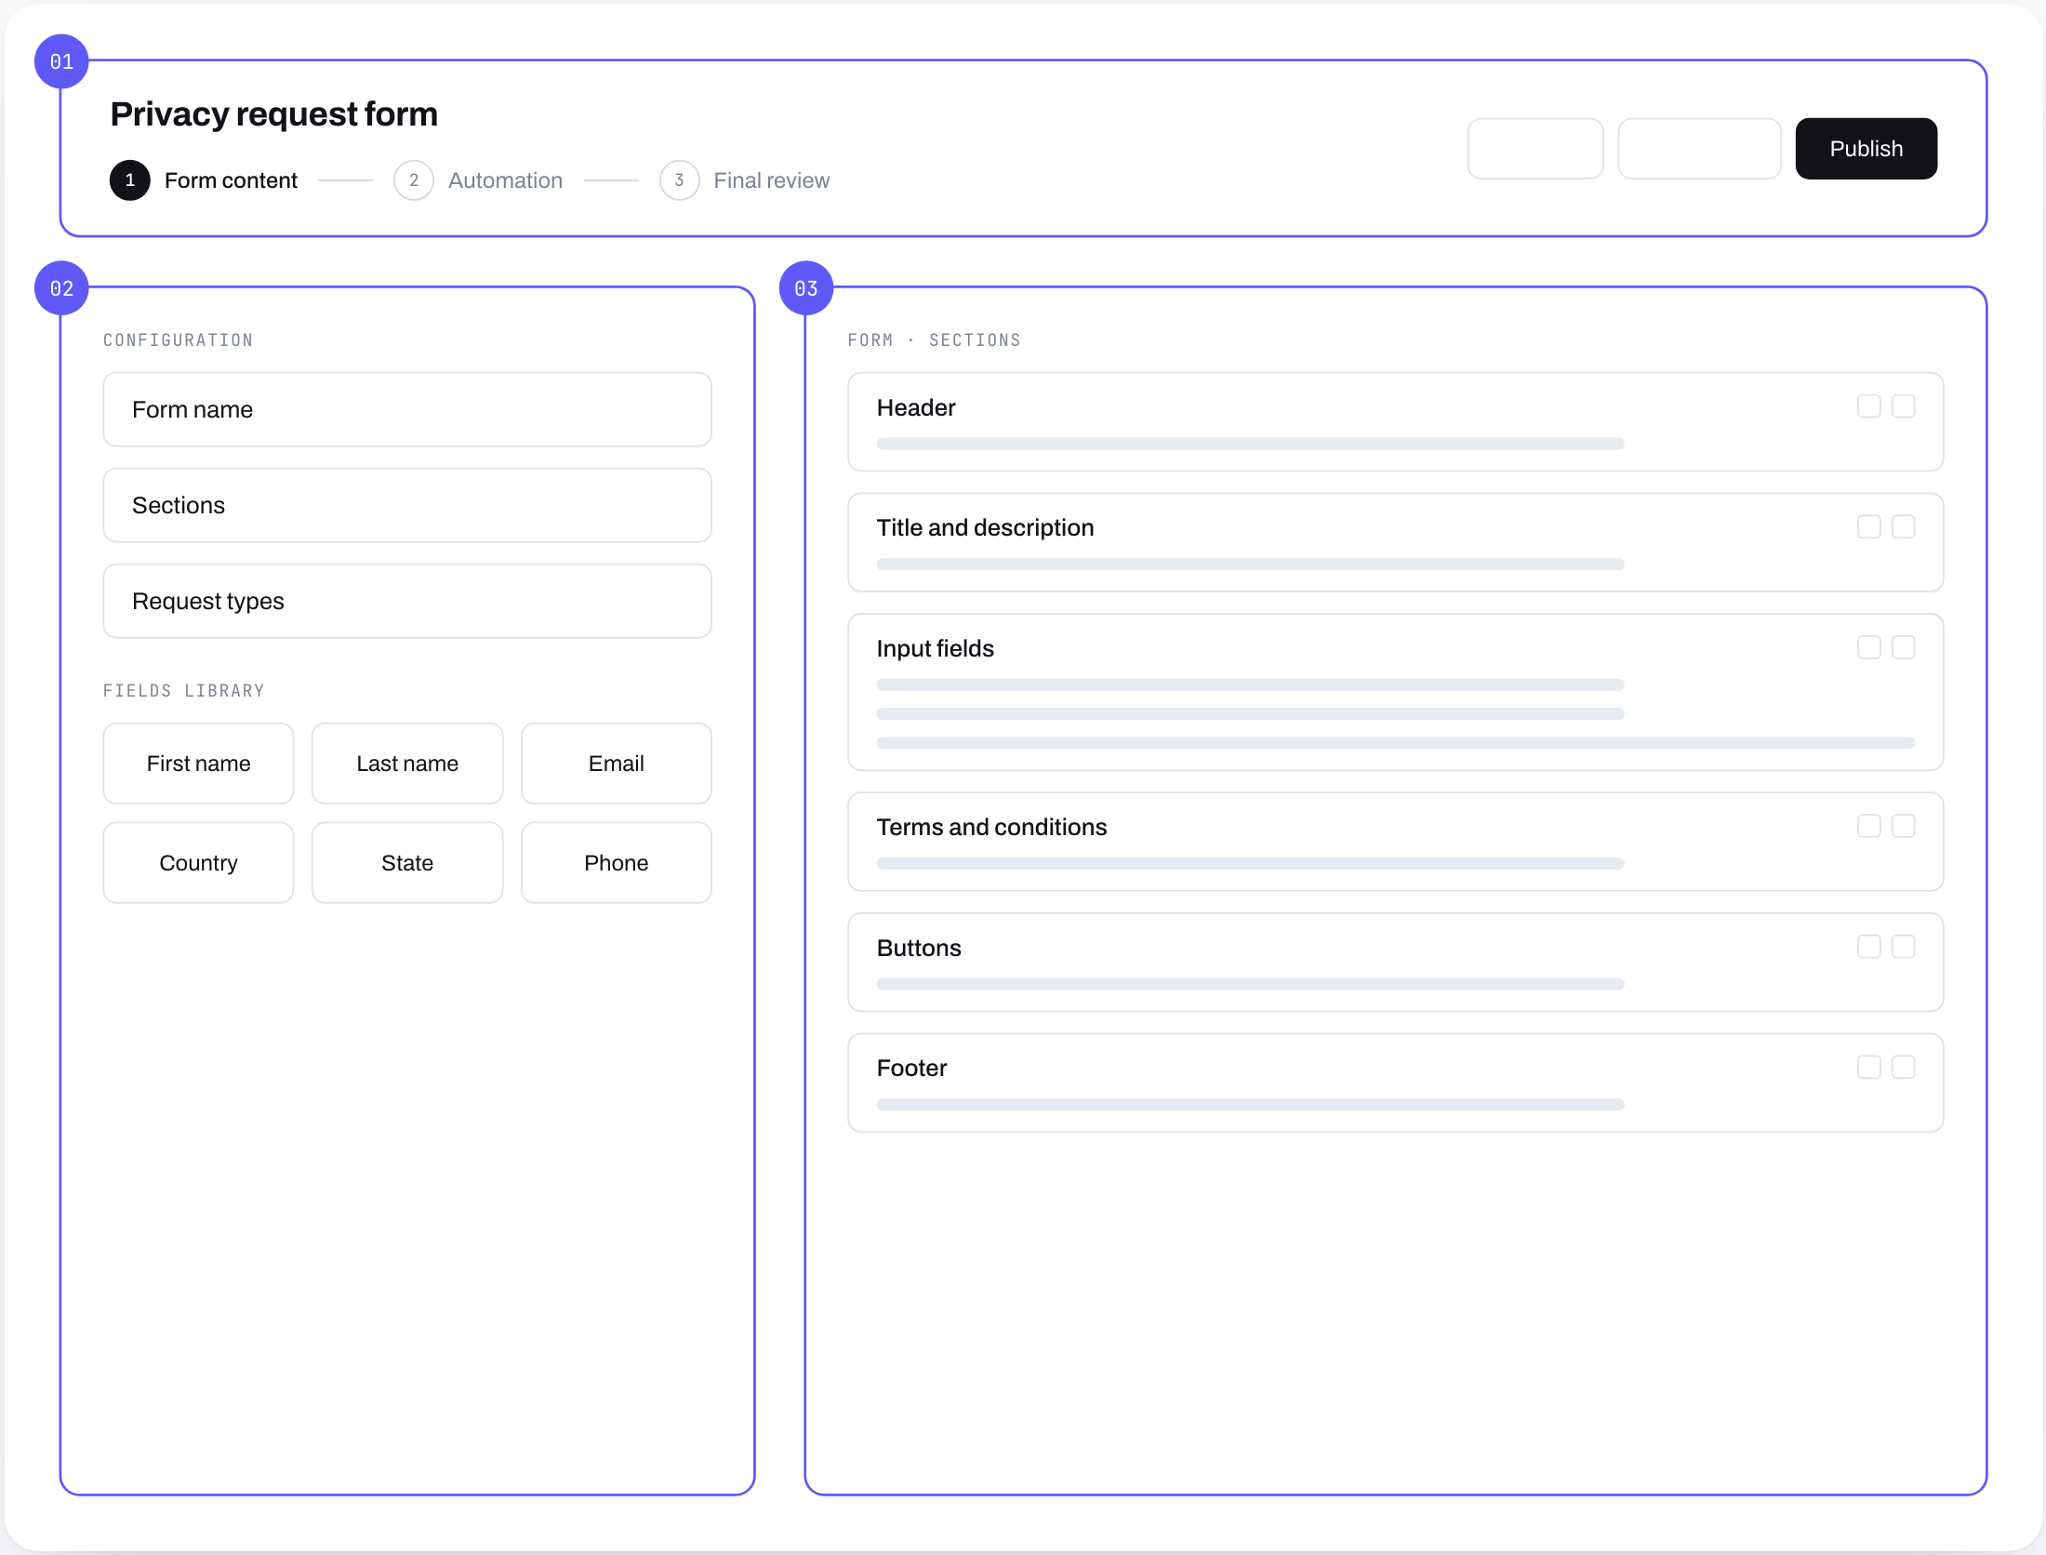The image size is (2046, 1555).
Task: Click the CONFIGURATION label
Action: [178, 340]
